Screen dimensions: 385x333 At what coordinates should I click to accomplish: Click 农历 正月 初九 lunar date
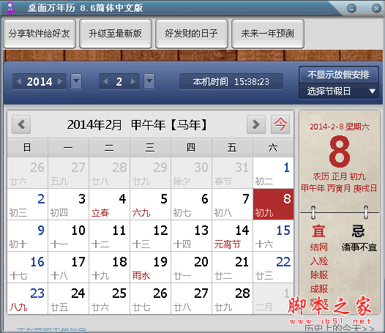pyautogui.click(x=340, y=176)
